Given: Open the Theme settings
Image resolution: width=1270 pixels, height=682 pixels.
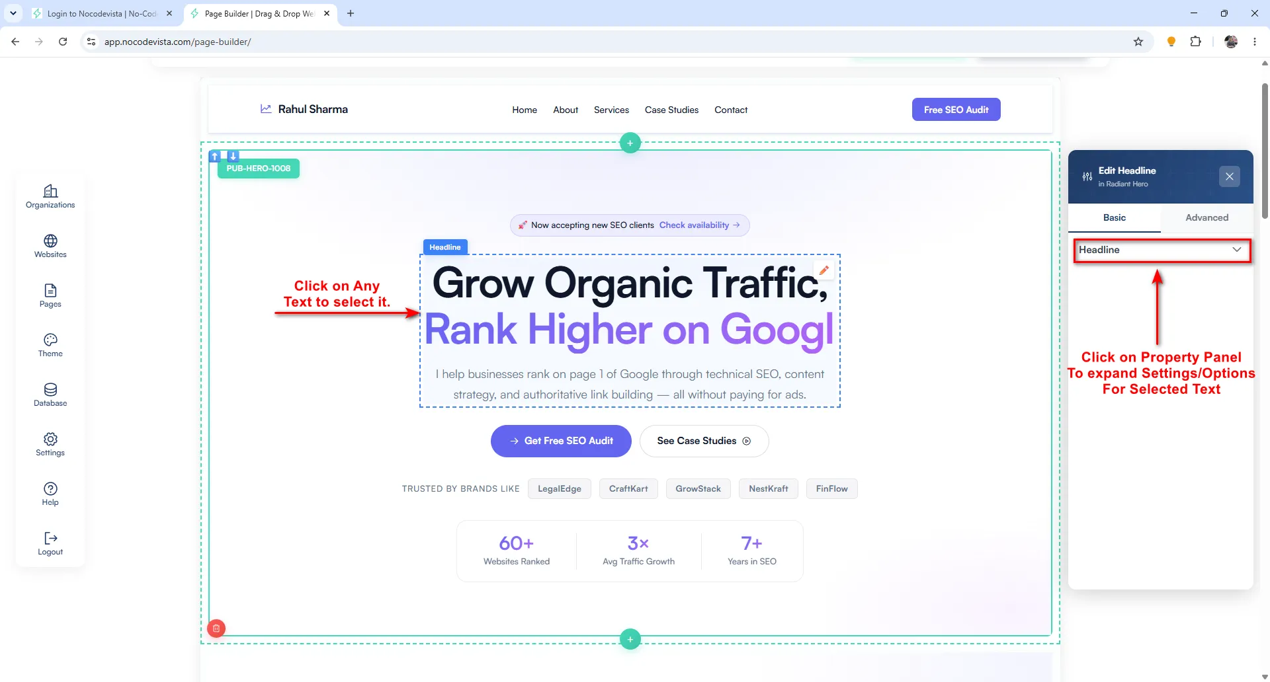Looking at the screenshot, I should coord(50,346).
